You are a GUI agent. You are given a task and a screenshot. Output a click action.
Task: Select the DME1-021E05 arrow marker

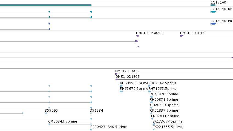coord(117,79)
